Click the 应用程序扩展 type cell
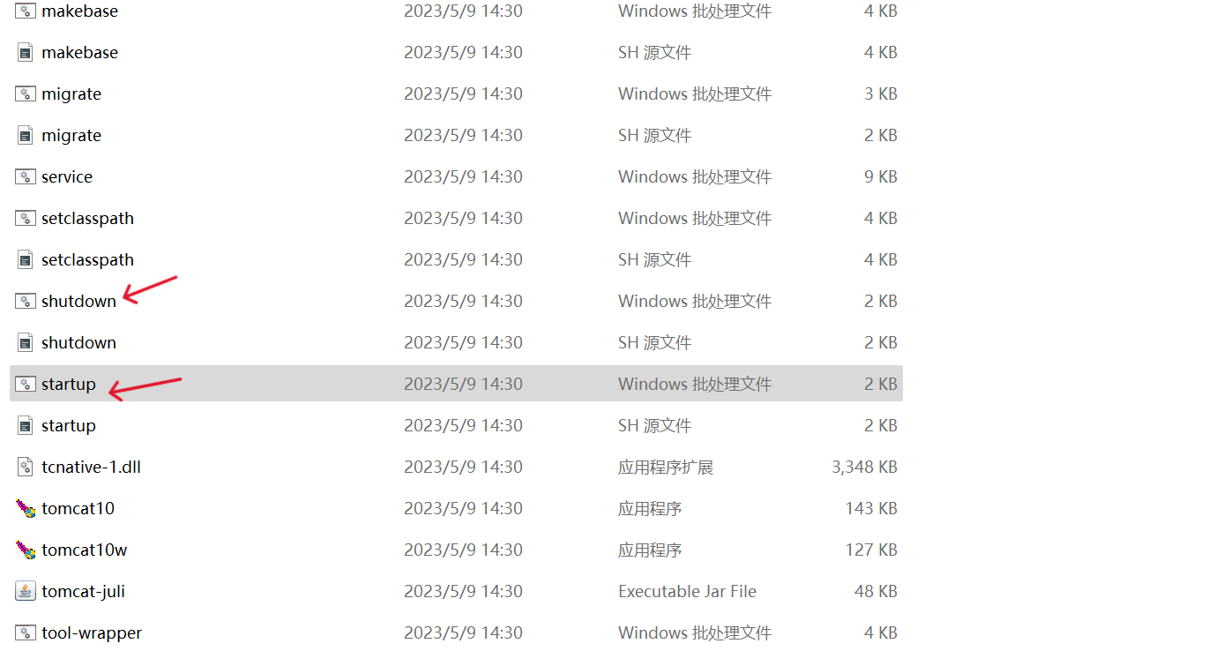 click(666, 468)
